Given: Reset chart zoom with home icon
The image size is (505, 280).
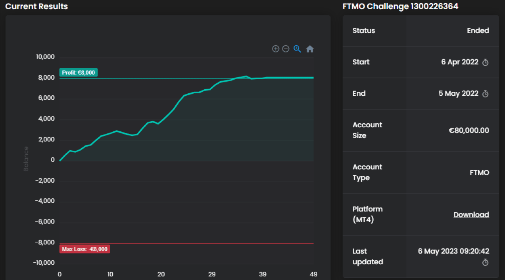Looking at the screenshot, I should (x=310, y=49).
